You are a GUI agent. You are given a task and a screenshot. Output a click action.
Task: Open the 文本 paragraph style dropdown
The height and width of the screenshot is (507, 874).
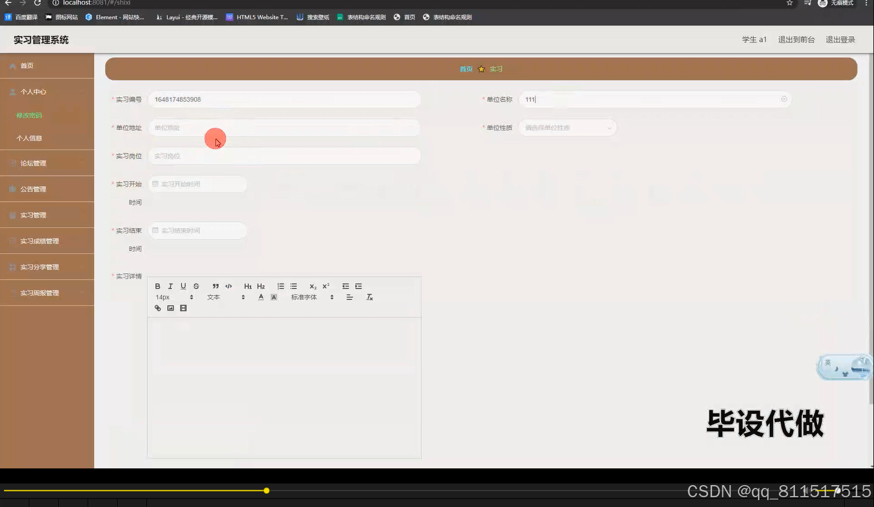226,297
